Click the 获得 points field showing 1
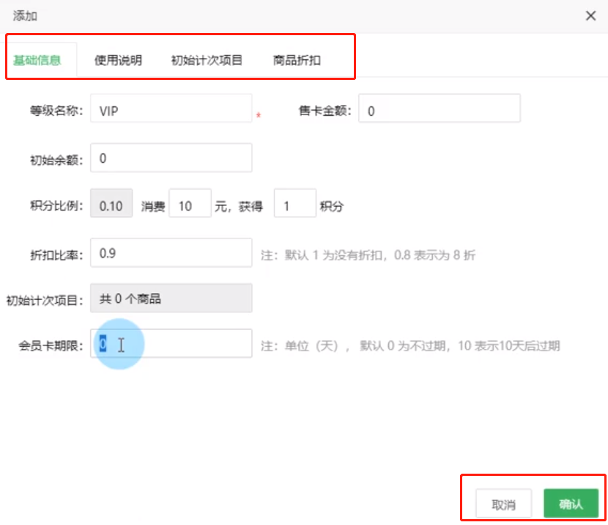608x525 pixels. click(x=295, y=203)
